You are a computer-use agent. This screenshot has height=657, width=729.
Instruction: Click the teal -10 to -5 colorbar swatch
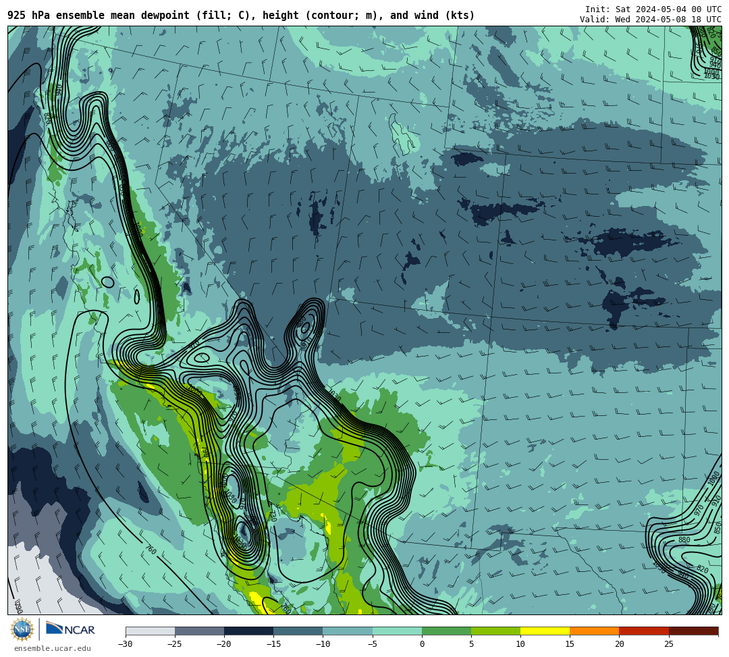[x=348, y=631]
